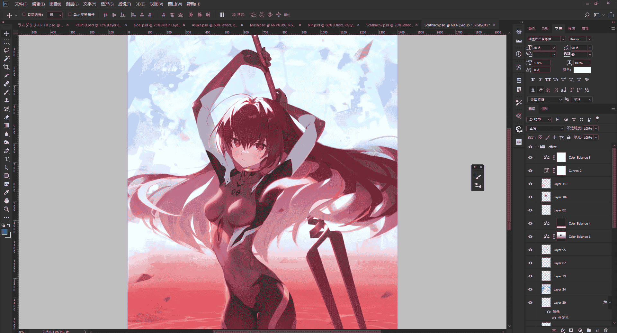The width and height of the screenshot is (617, 333).
Task: Select the Magic Wand tool
Action: click(6, 59)
